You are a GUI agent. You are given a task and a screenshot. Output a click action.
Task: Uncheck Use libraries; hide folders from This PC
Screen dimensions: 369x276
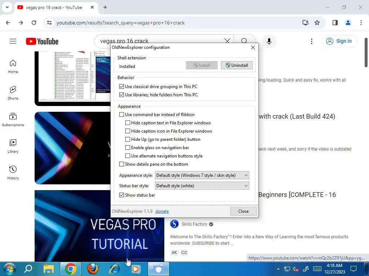121,95
